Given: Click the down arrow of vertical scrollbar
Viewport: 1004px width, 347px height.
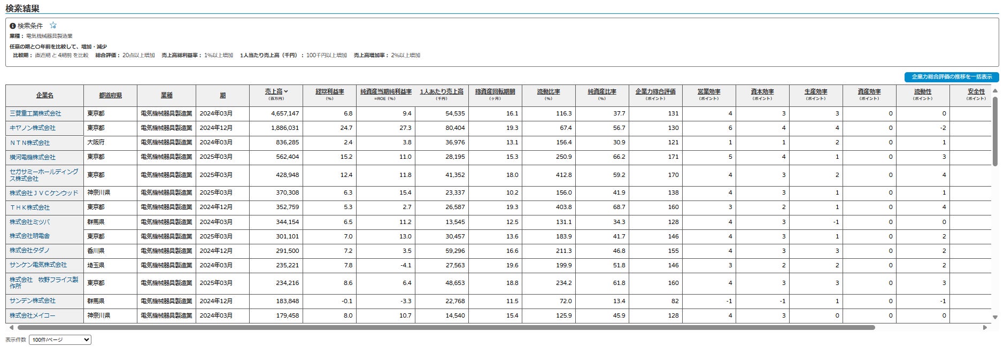Looking at the screenshot, I should pyautogui.click(x=995, y=317).
